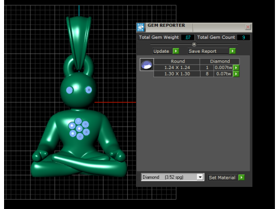The image size is (279, 209).
Task: Select the 1.30 X 1.30 size cell
Action: click(177, 74)
